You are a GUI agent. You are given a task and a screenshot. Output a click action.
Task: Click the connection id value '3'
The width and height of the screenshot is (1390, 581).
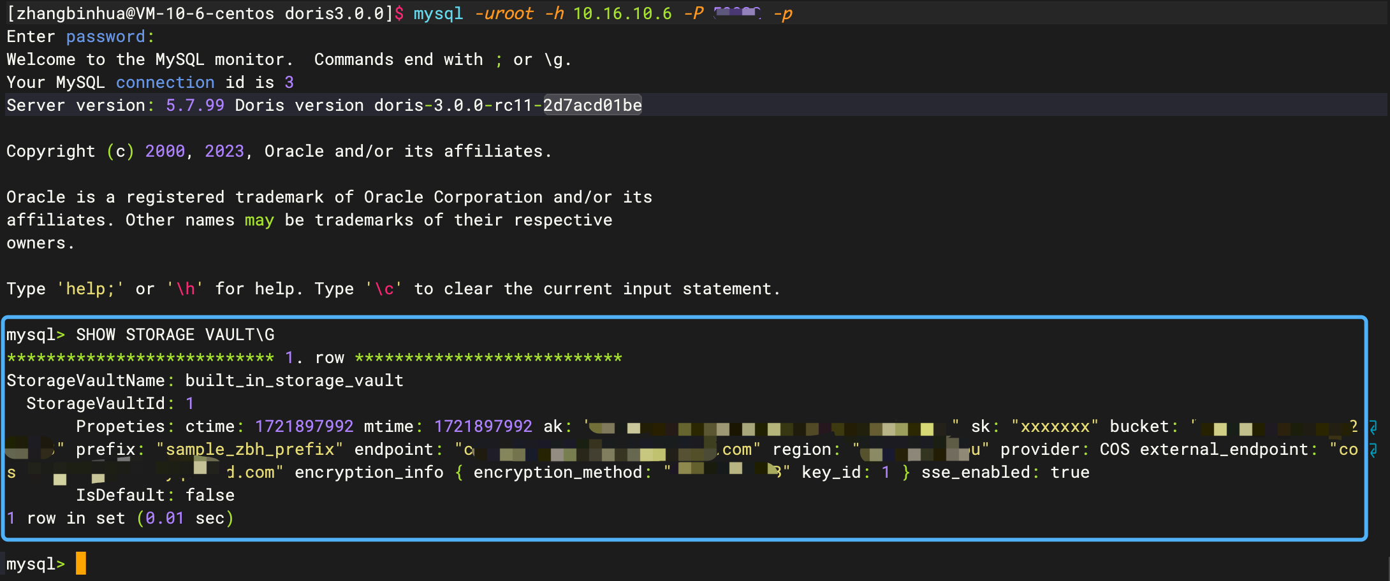click(x=289, y=82)
